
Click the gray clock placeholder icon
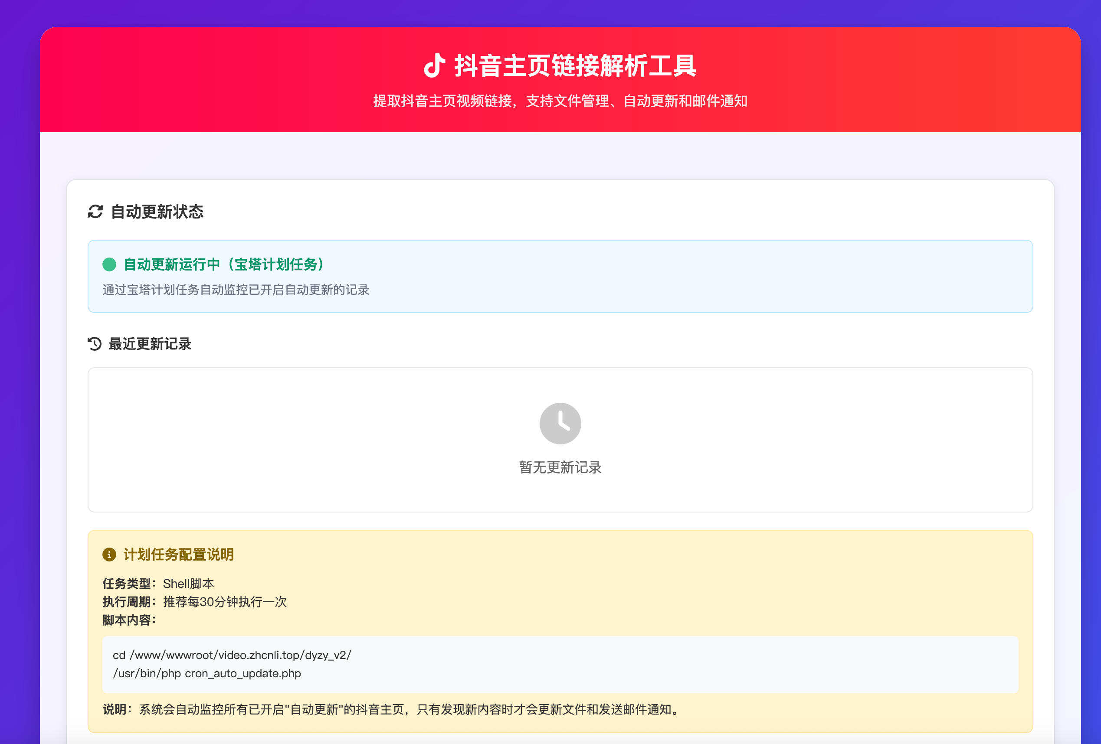[560, 423]
